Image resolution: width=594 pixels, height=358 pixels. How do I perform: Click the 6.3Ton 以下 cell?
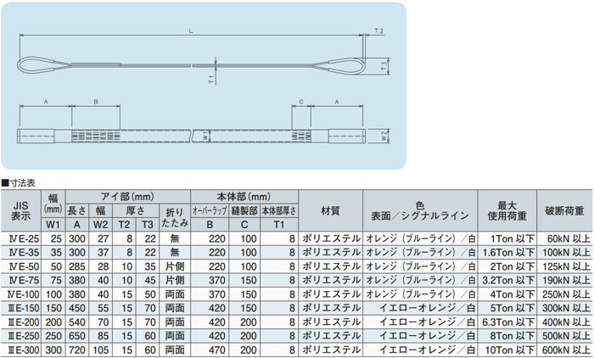(x=506, y=322)
